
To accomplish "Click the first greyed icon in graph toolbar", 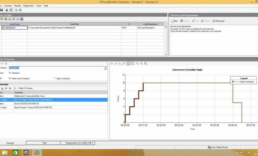I will pyautogui.click(x=111, y=63).
